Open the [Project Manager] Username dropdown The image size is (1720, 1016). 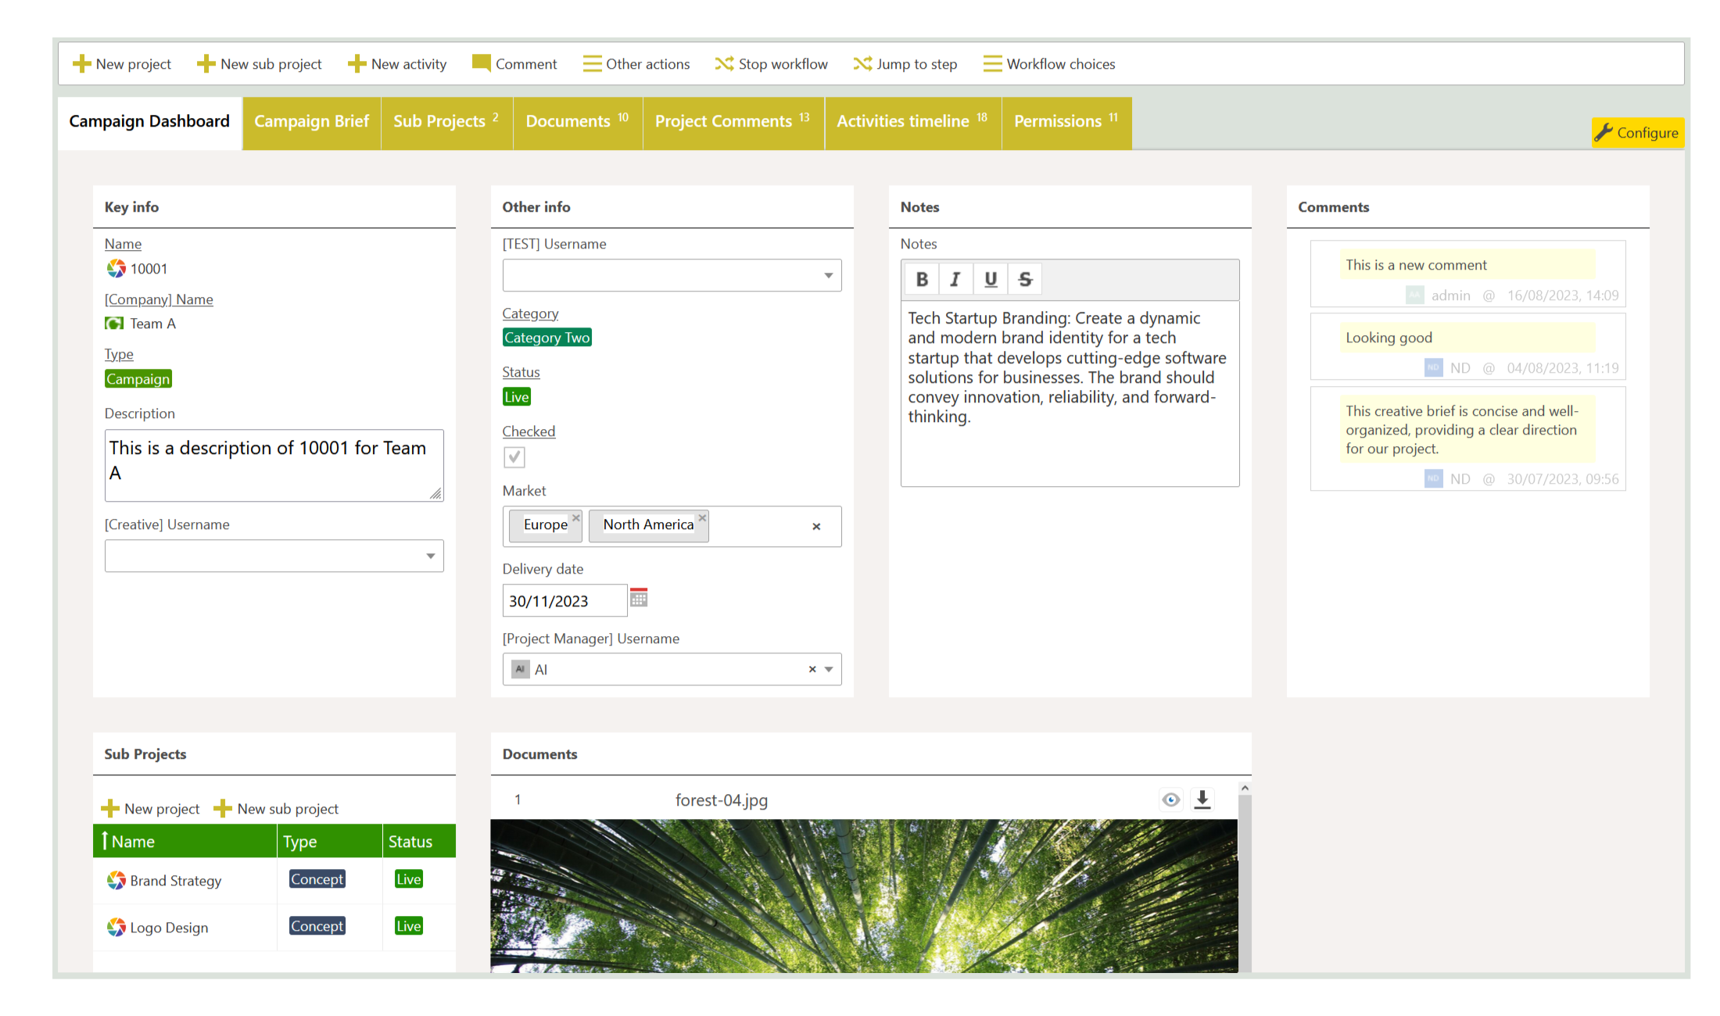830,669
